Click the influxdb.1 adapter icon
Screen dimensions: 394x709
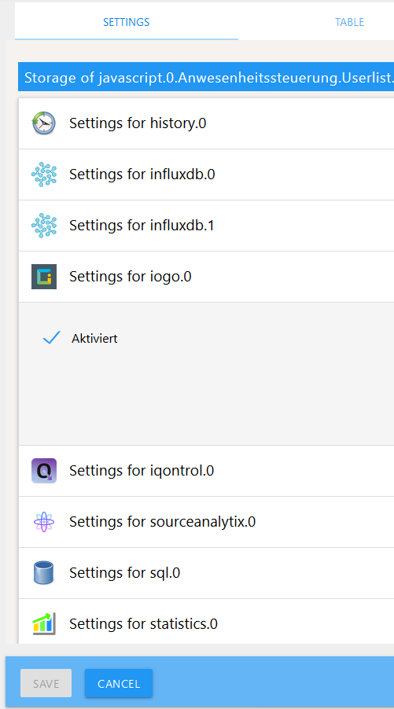(x=44, y=226)
